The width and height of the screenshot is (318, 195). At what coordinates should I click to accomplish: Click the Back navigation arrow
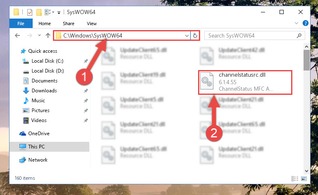[17, 35]
